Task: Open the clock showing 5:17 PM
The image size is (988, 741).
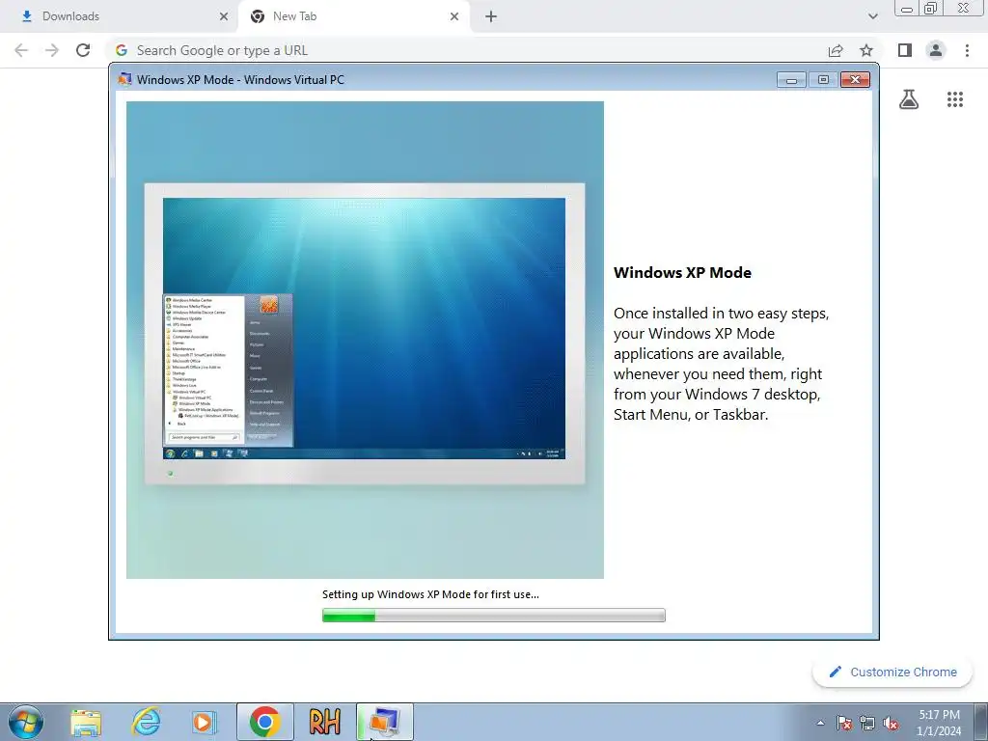Action: pos(939,723)
